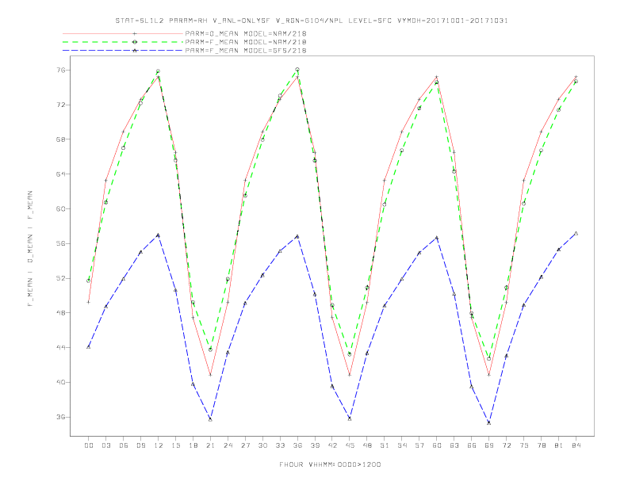The height and width of the screenshot is (485, 628).
Task: Click y-axis tick label 76
Action: [x=61, y=70]
